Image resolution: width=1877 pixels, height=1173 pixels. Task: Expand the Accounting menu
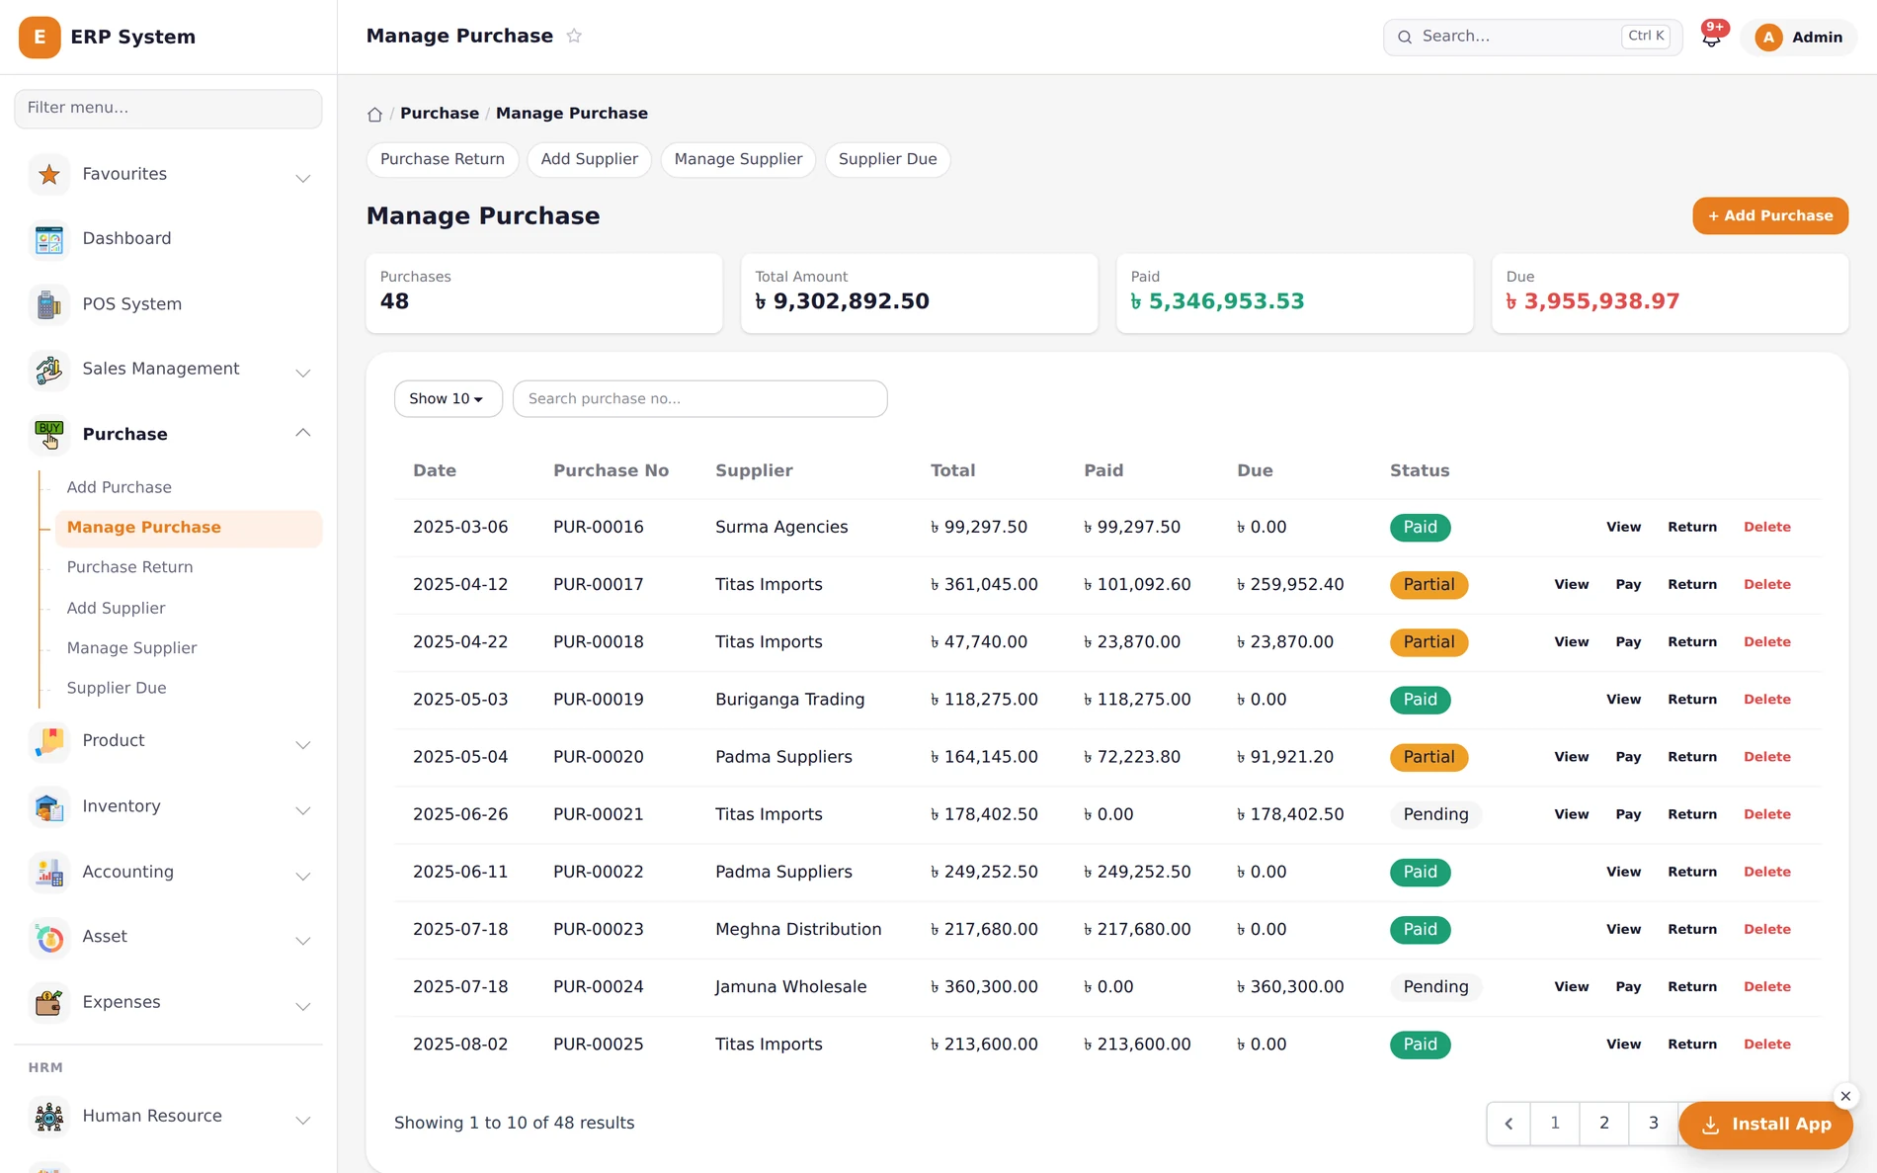click(x=303, y=876)
